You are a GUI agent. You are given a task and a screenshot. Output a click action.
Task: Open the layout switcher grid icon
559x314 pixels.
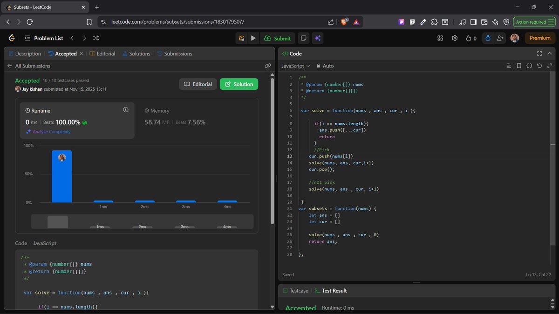click(x=440, y=38)
